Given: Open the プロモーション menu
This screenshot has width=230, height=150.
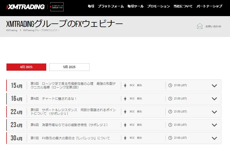Looking at the screenshot, I should (x=158, y=6).
